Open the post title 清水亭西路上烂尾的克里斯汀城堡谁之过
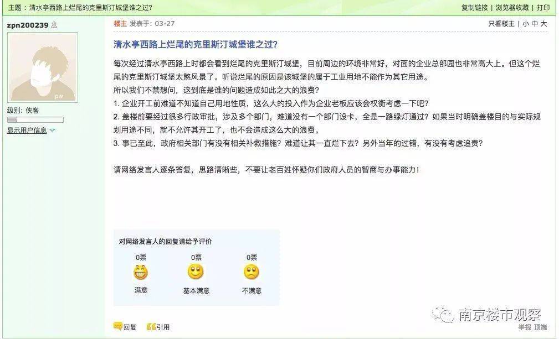Image resolution: width=559 pixels, height=339 pixels. [196, 44]
